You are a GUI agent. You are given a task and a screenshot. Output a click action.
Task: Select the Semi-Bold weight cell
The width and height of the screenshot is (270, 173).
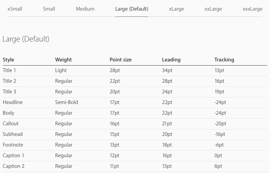[67, 102]
